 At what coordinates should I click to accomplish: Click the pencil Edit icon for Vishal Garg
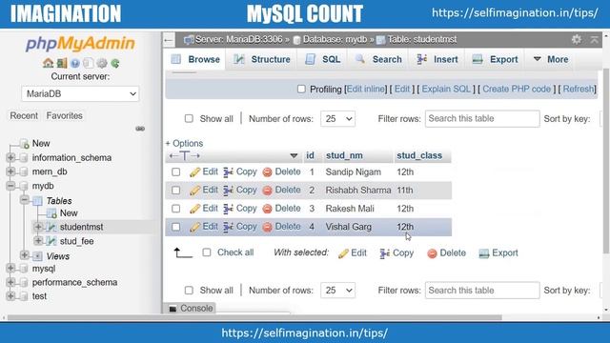click(194, 227)
